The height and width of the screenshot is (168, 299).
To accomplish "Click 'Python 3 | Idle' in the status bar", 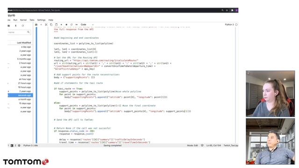I will pos(30,146).
